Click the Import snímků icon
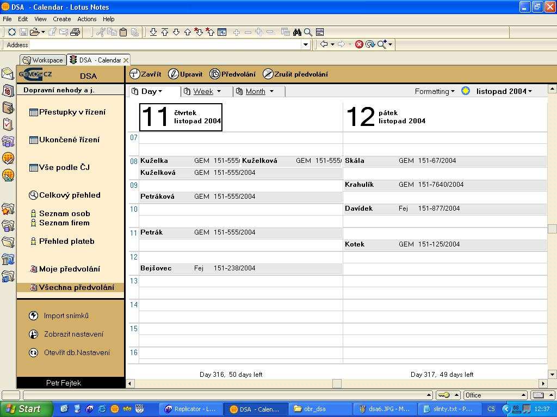This screenshot has width=557, height=417. 33,315
